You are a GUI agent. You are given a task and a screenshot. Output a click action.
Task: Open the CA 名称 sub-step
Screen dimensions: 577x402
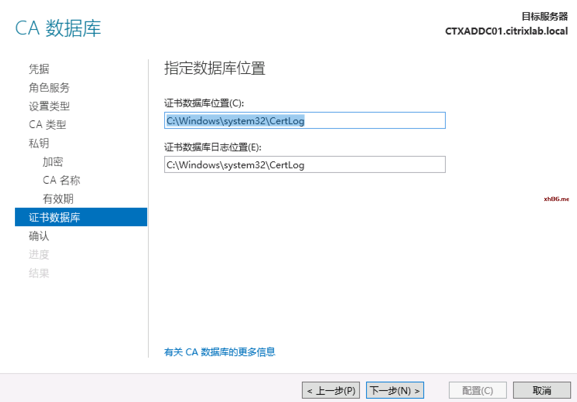[x=61, y=180]
